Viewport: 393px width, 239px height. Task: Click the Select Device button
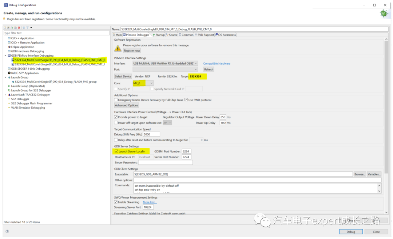pyautogui.click(x=123, y=76)
